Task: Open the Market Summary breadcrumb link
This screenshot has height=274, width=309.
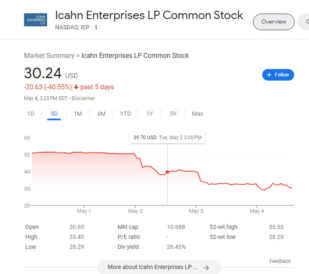Action: click(49, 56)
